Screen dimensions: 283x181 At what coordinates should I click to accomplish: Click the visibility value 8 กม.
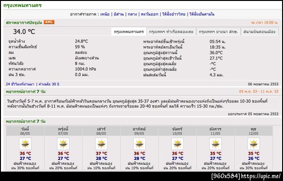tap(80, 63)
